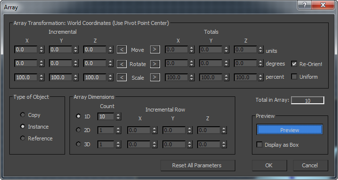Click the Totals Rotate Y field
338x180 pixels.
[211, 64]
